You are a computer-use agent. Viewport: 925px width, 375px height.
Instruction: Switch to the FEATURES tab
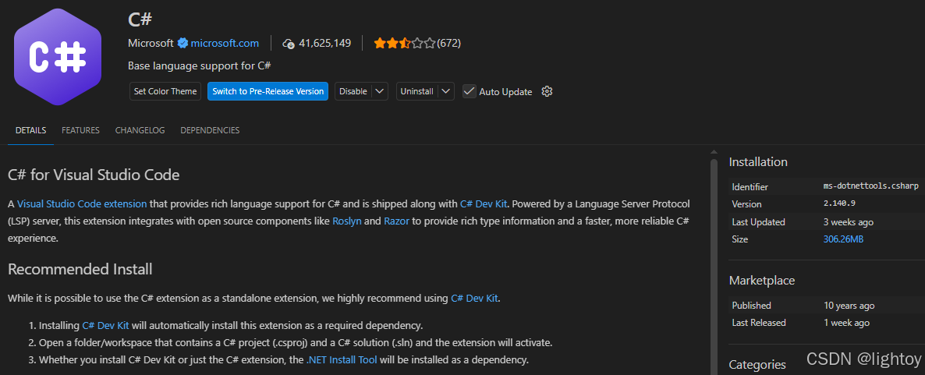(80, 130)
